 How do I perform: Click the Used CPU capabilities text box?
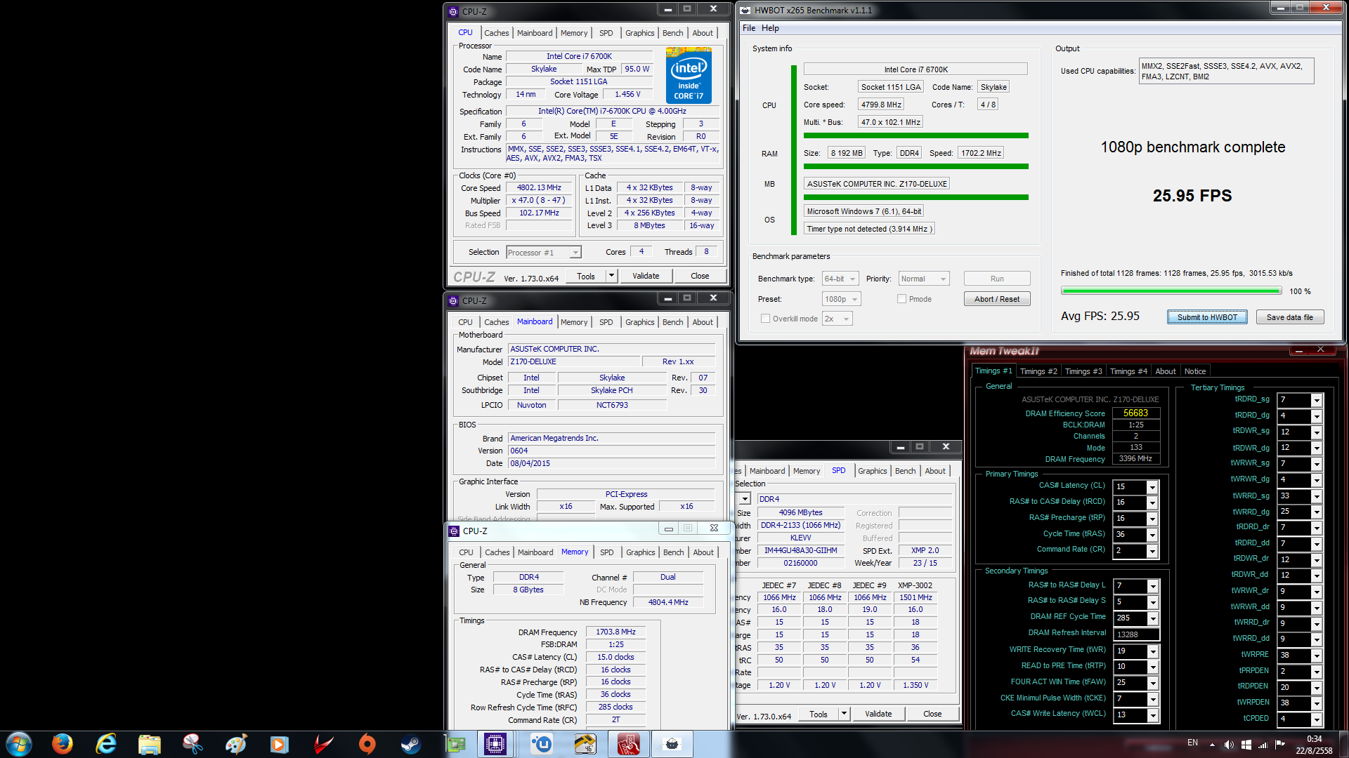(x=1226, y=71)
